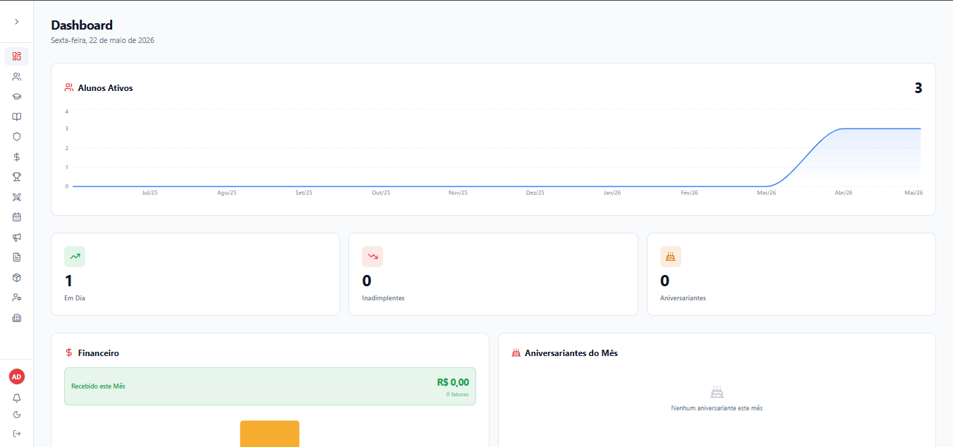This screenshot has width=953, height=447.
Task: Click the orange bar in Financeiro chart
Action: tap(269, 434)
